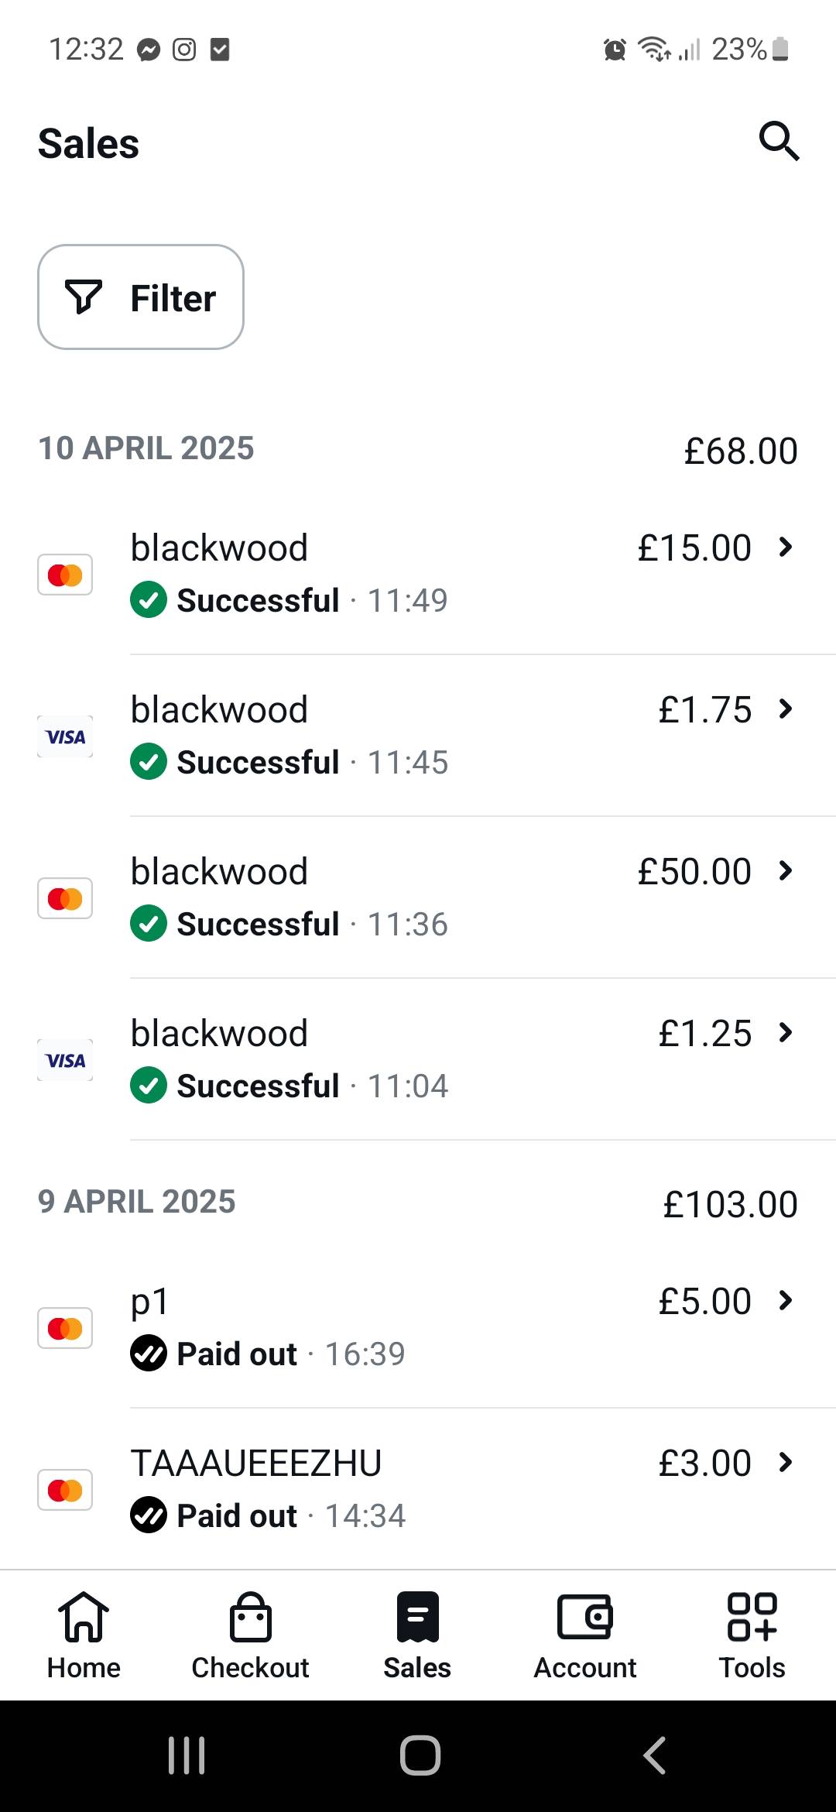Image resolution: width=836 pixels, height=1812 pixels.
Task: Tap Mastercard icon for 11:49 sale
Action: click(x=65, y=575)
